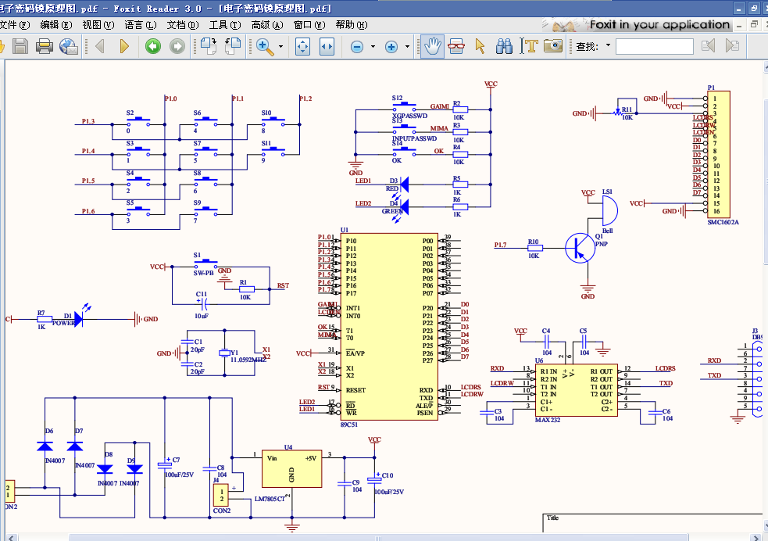The width and height of the screenshot is (768, 541).
Task: Click the INPUTPASSWD switch label
Action: click(x=414, y=138)
